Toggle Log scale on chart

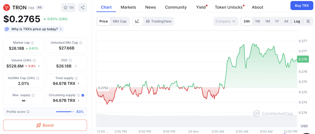[x=297, y=21]
